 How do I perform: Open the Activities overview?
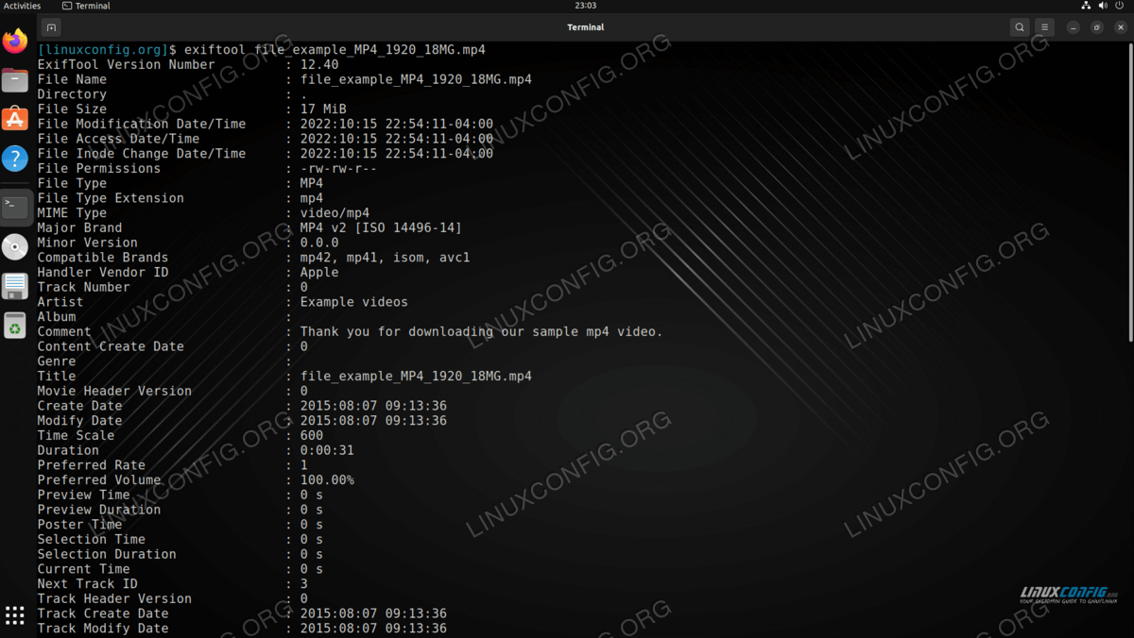pyautogui.click(x=22, y=6)
